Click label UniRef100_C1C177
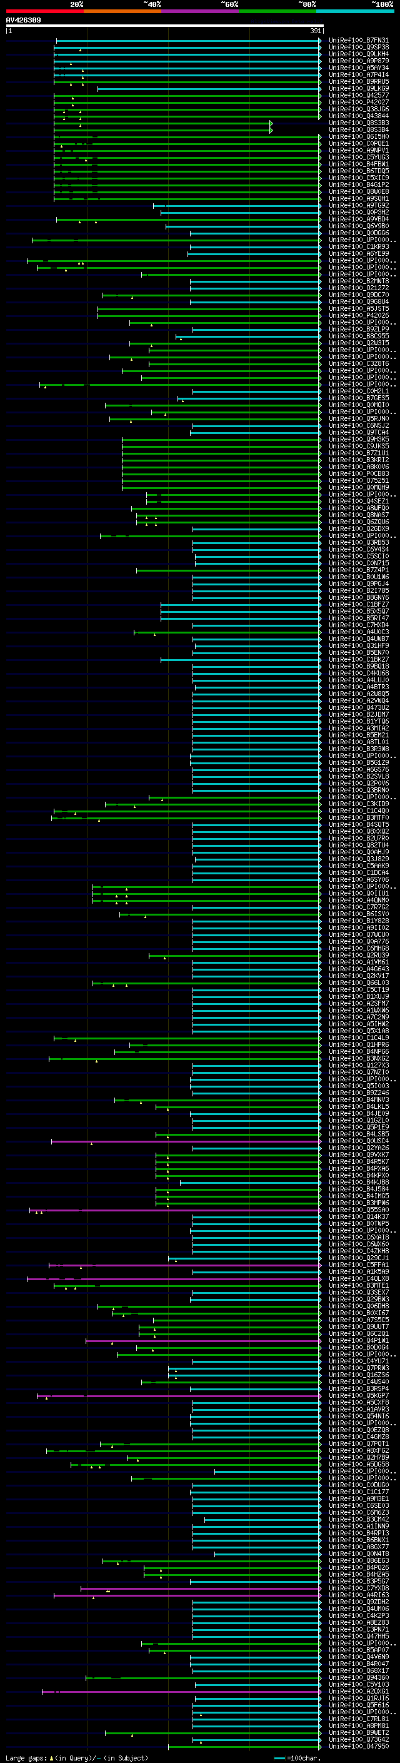The height and width of the screenshot is (1763, 400). point(359,1492)
